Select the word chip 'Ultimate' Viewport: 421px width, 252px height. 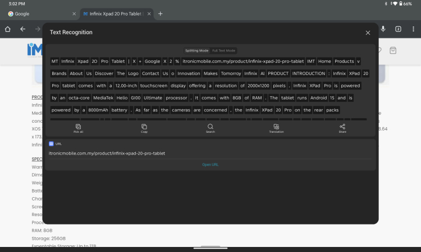coord(153,98)
